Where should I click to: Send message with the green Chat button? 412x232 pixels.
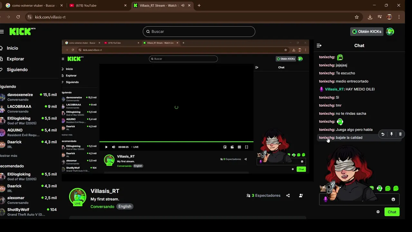392,212
